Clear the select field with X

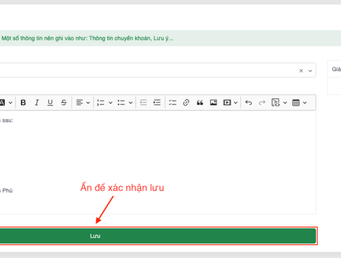(x=301, y=70)
